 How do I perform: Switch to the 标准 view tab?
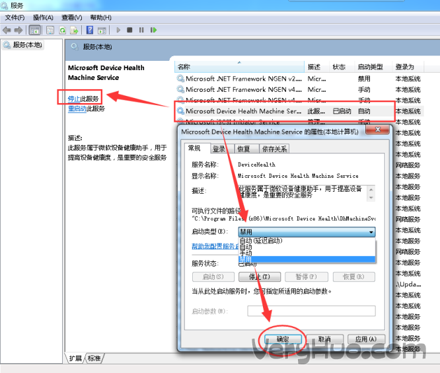(x=94, y=358)
